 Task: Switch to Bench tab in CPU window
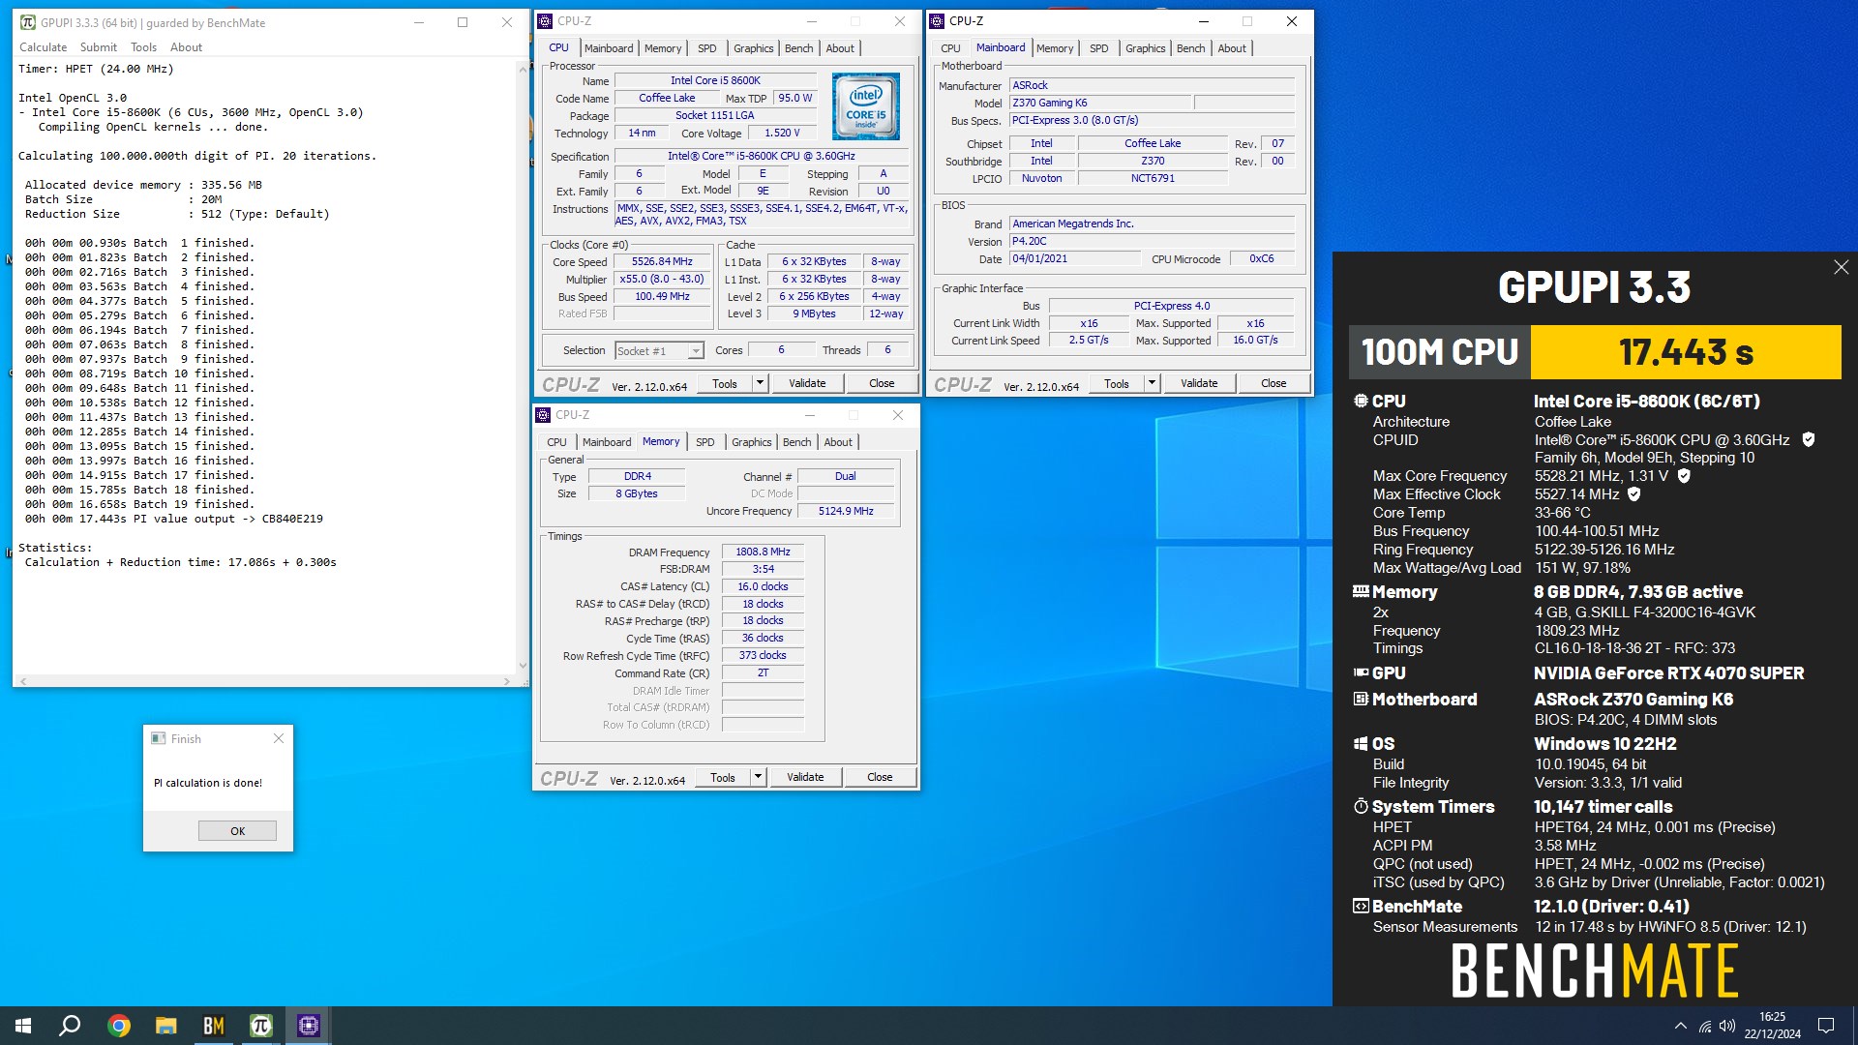pyautogui.click(x=798, y=48)
